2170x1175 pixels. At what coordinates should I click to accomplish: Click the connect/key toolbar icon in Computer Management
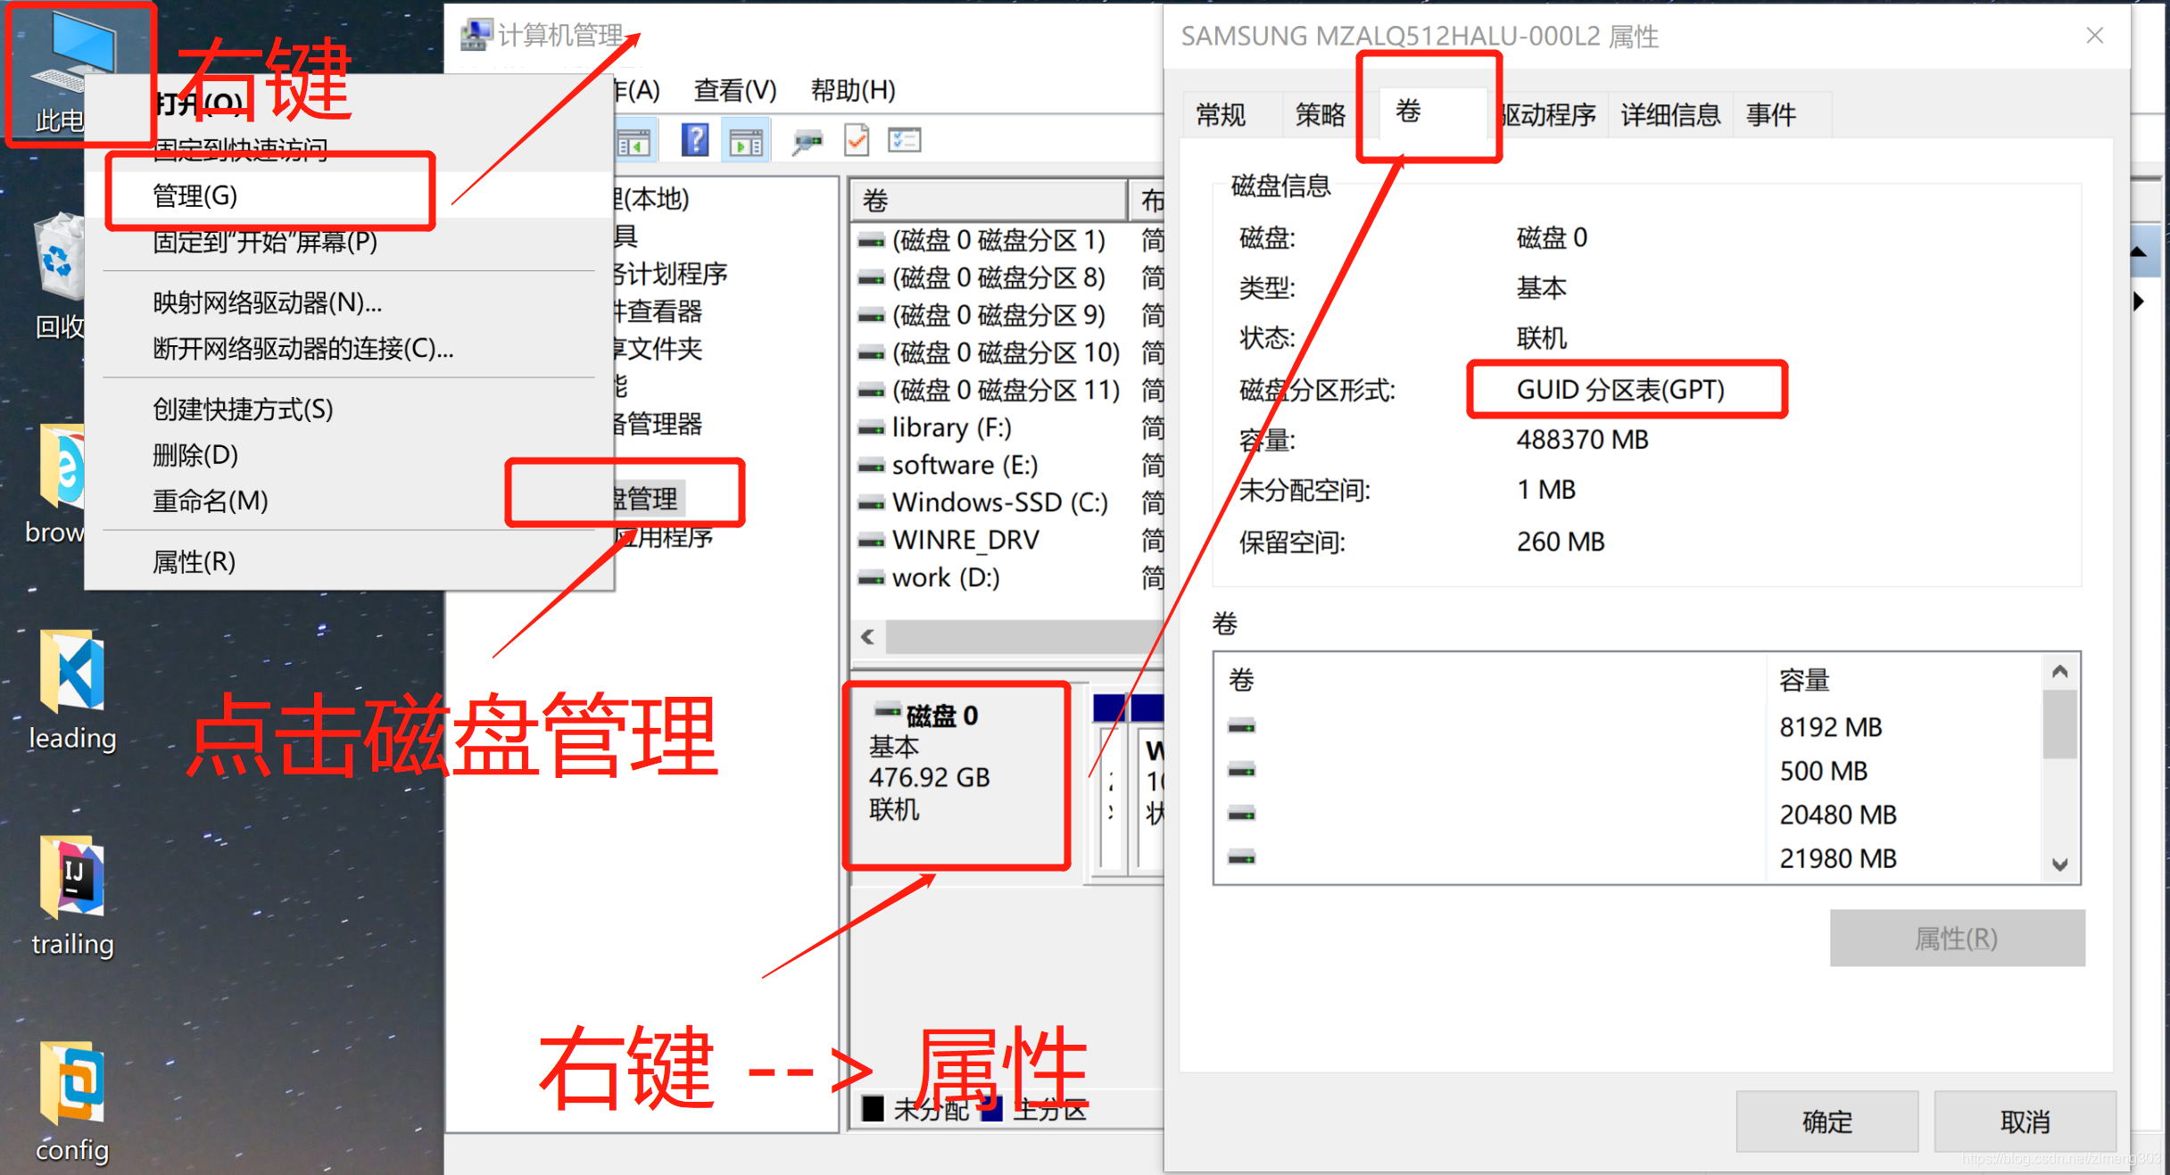click(807, 140)
